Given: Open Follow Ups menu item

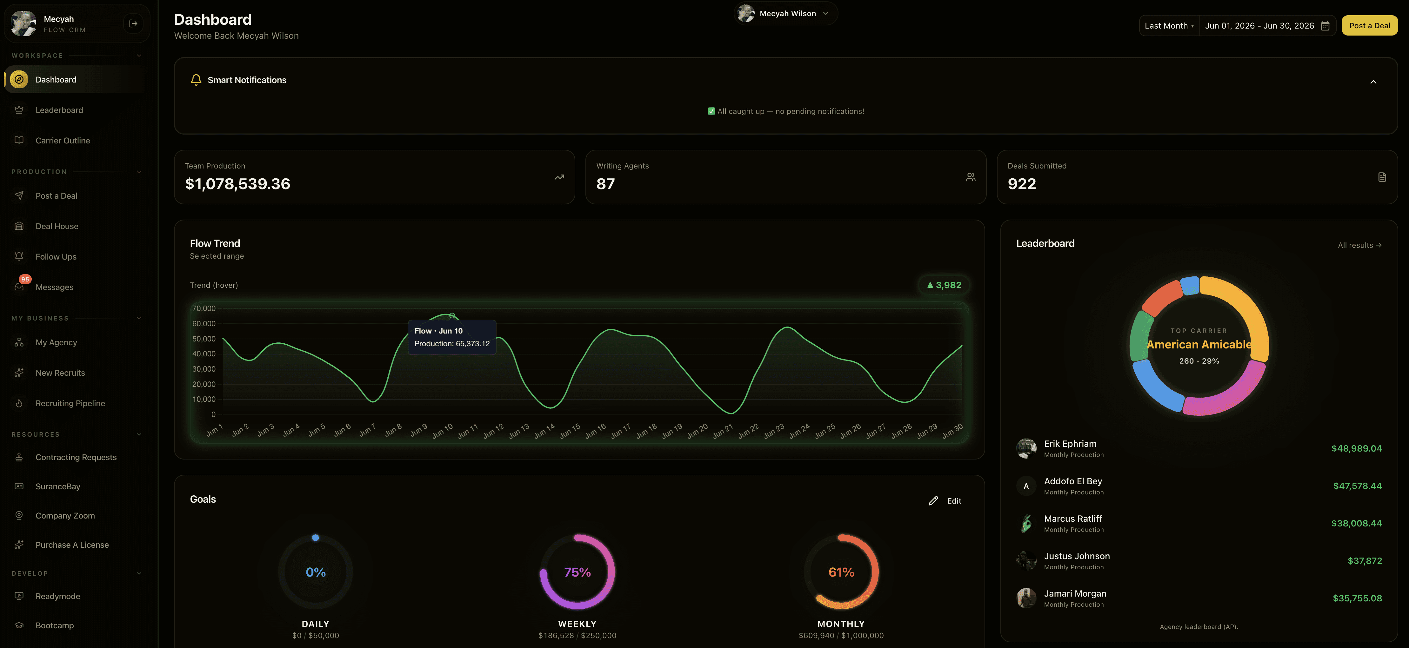Looking at the screenshot, I should coord(74,256).
